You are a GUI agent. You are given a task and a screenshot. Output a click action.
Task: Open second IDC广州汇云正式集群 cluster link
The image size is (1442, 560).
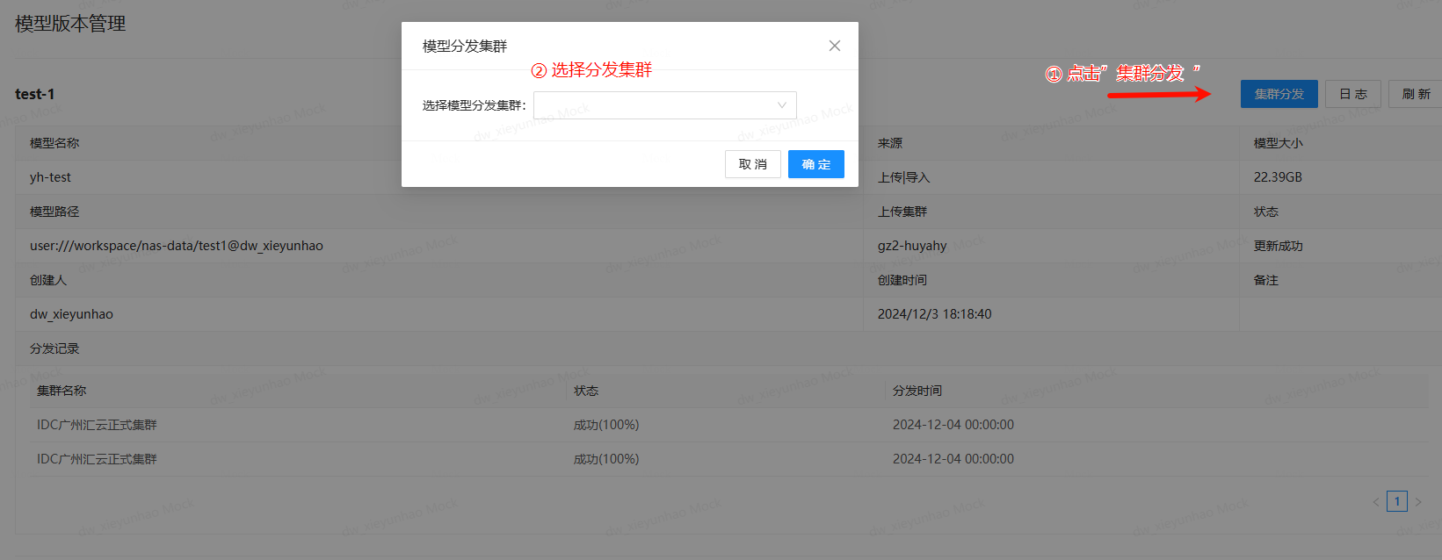[97, 459]
